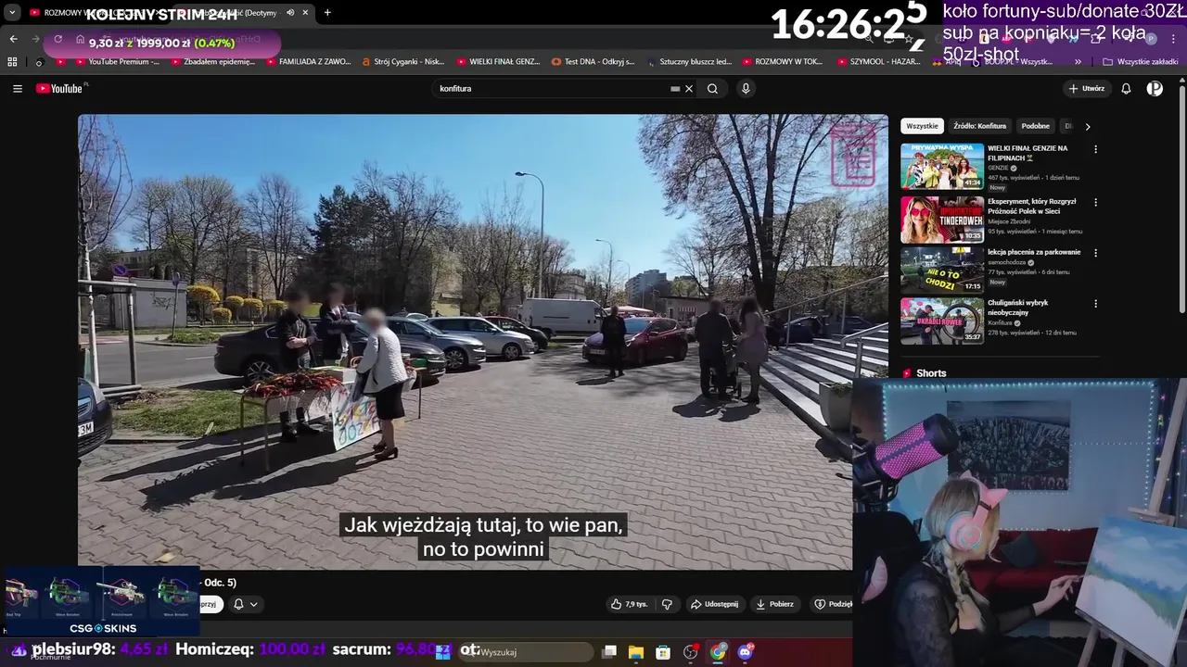The image size is (1187, 667).
Task: Click the YouTube search magnifier button
Action: [x=712, y=89]
